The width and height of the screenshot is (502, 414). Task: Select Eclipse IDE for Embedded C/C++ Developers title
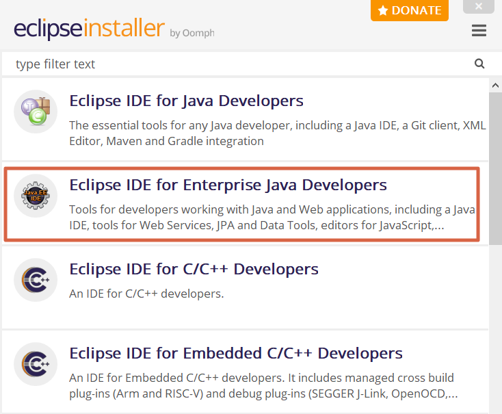[236, 353]
